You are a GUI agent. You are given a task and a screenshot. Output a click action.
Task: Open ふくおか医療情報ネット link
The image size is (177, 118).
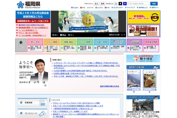28,30
